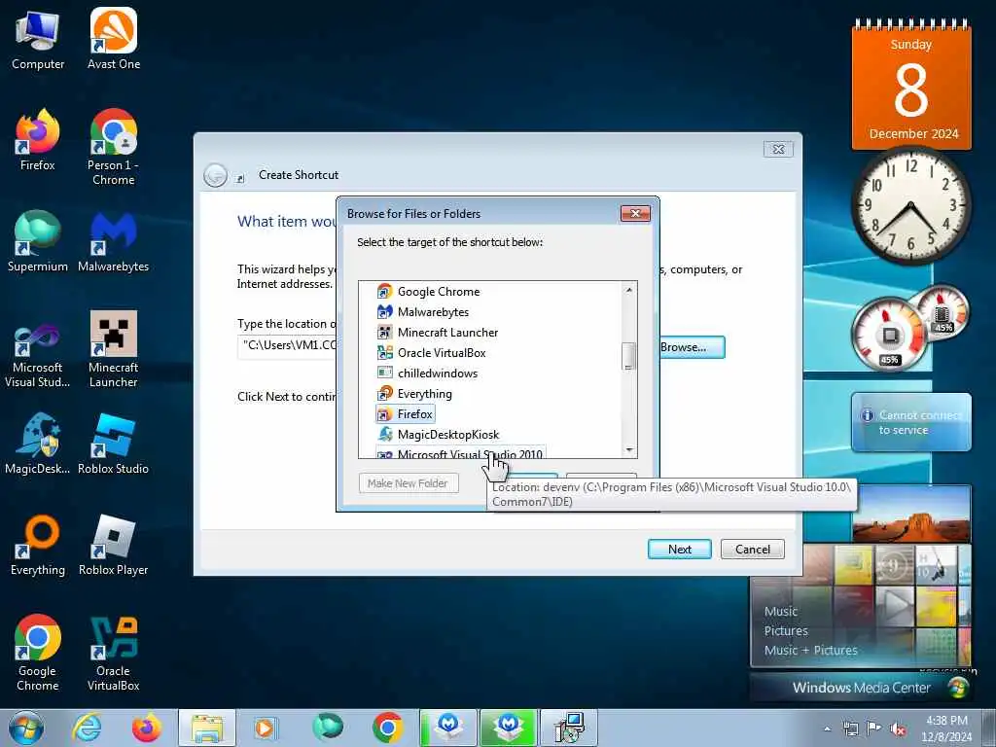This screenshot has width=996, height=747.
Task: Open Windows Explorer from the taskbar
Action: point(207,728)
